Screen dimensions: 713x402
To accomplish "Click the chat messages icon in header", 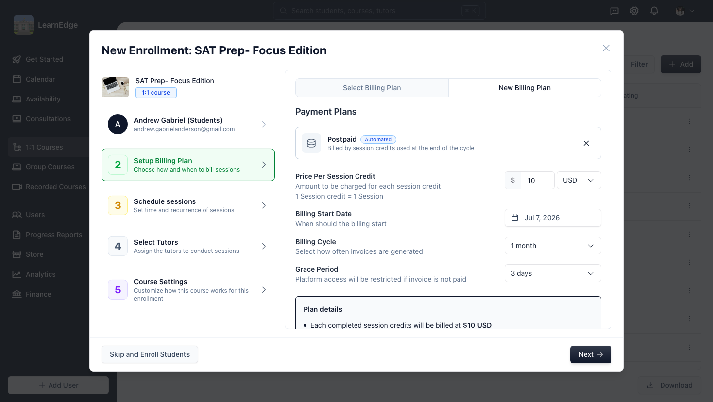I will pos(614,11).
